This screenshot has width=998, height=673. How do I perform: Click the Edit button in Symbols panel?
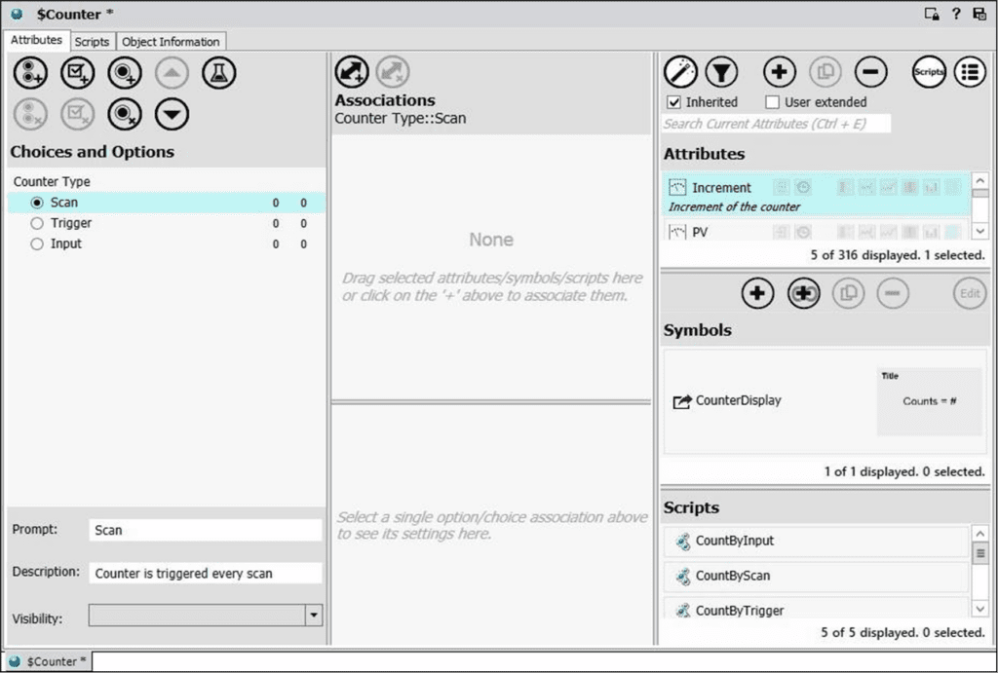point(969,293)
